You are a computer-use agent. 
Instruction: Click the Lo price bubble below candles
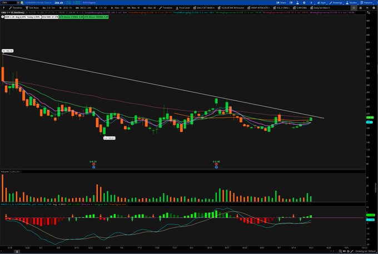point(110,138)
